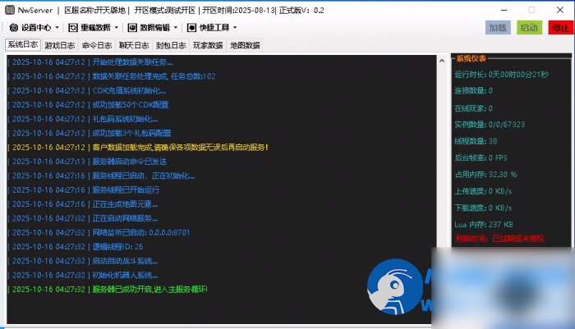This screenshot has height=329, width=575.
Task: Select log line 启动自动战斗系统
Action: (x=82, y=261)
